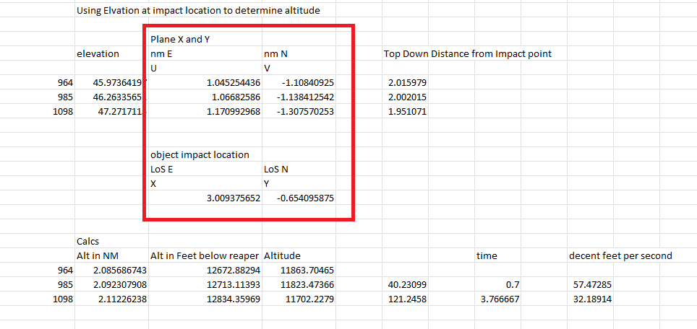The image size is (697, 329).
Task: Click the top-down distance value 2.015979
Action: 407,83
